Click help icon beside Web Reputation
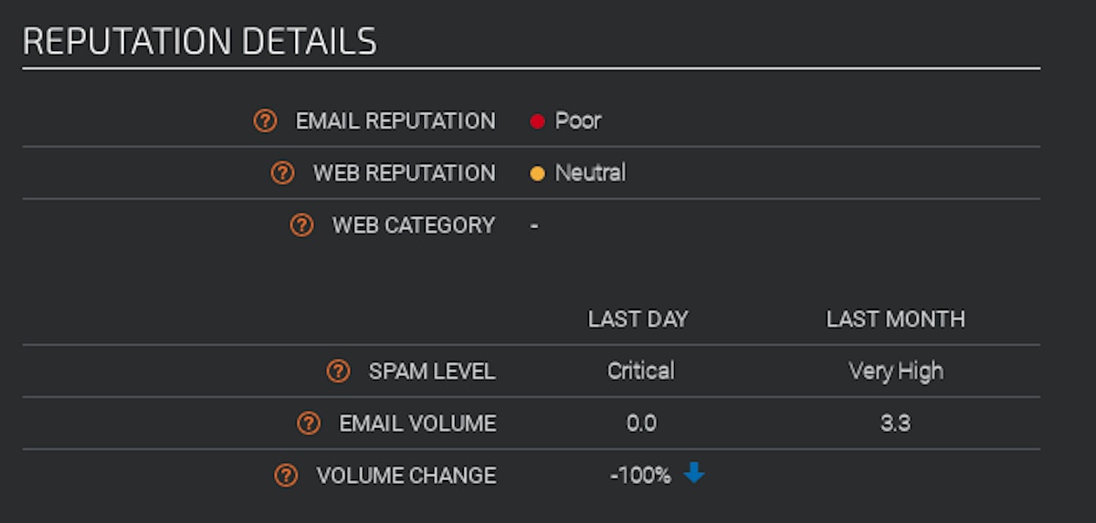This screenshot has width=1096, height=523. pos(283,173)
